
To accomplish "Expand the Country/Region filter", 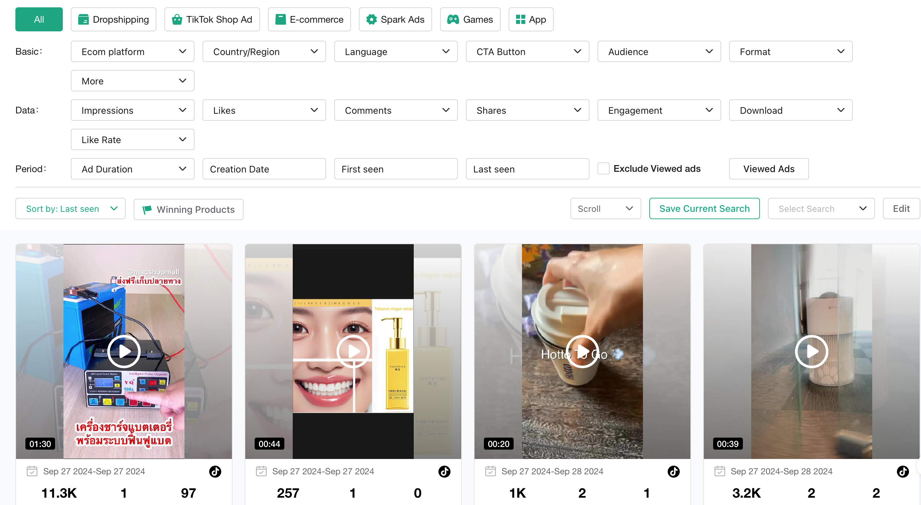I will [264, 52].
